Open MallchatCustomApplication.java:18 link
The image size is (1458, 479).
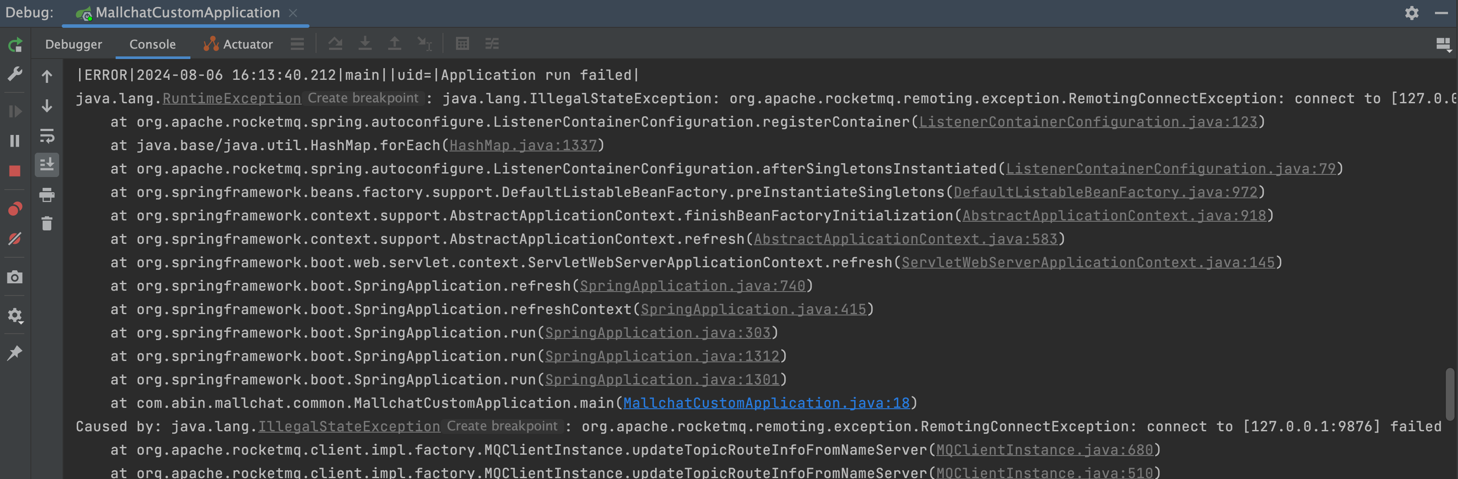pos(766,403)
